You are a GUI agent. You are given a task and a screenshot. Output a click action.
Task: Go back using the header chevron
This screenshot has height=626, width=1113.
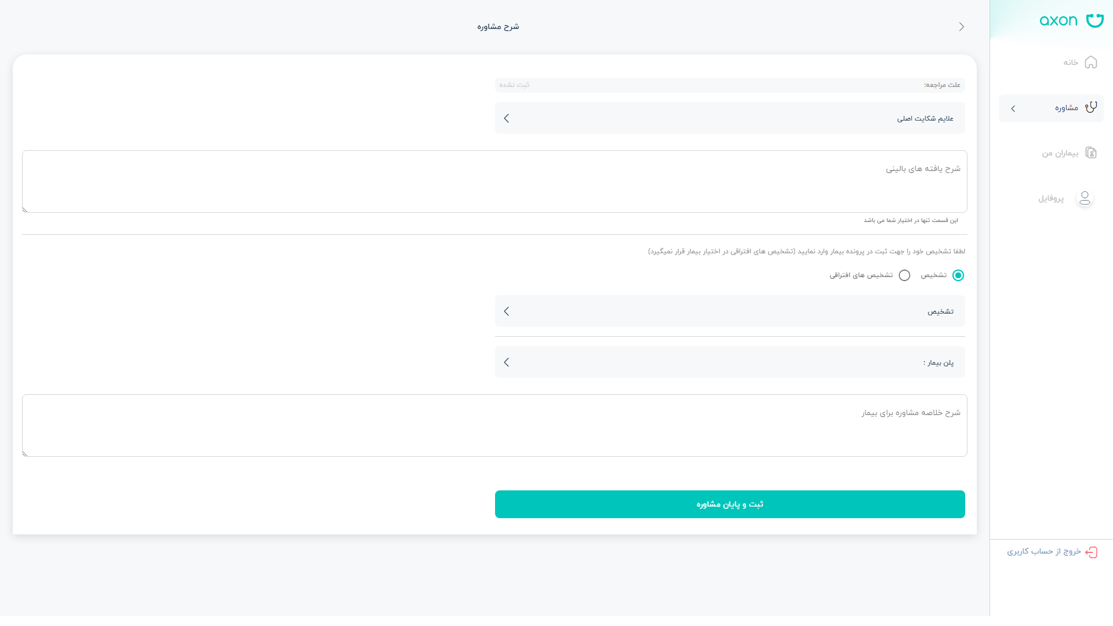point(962,27)
